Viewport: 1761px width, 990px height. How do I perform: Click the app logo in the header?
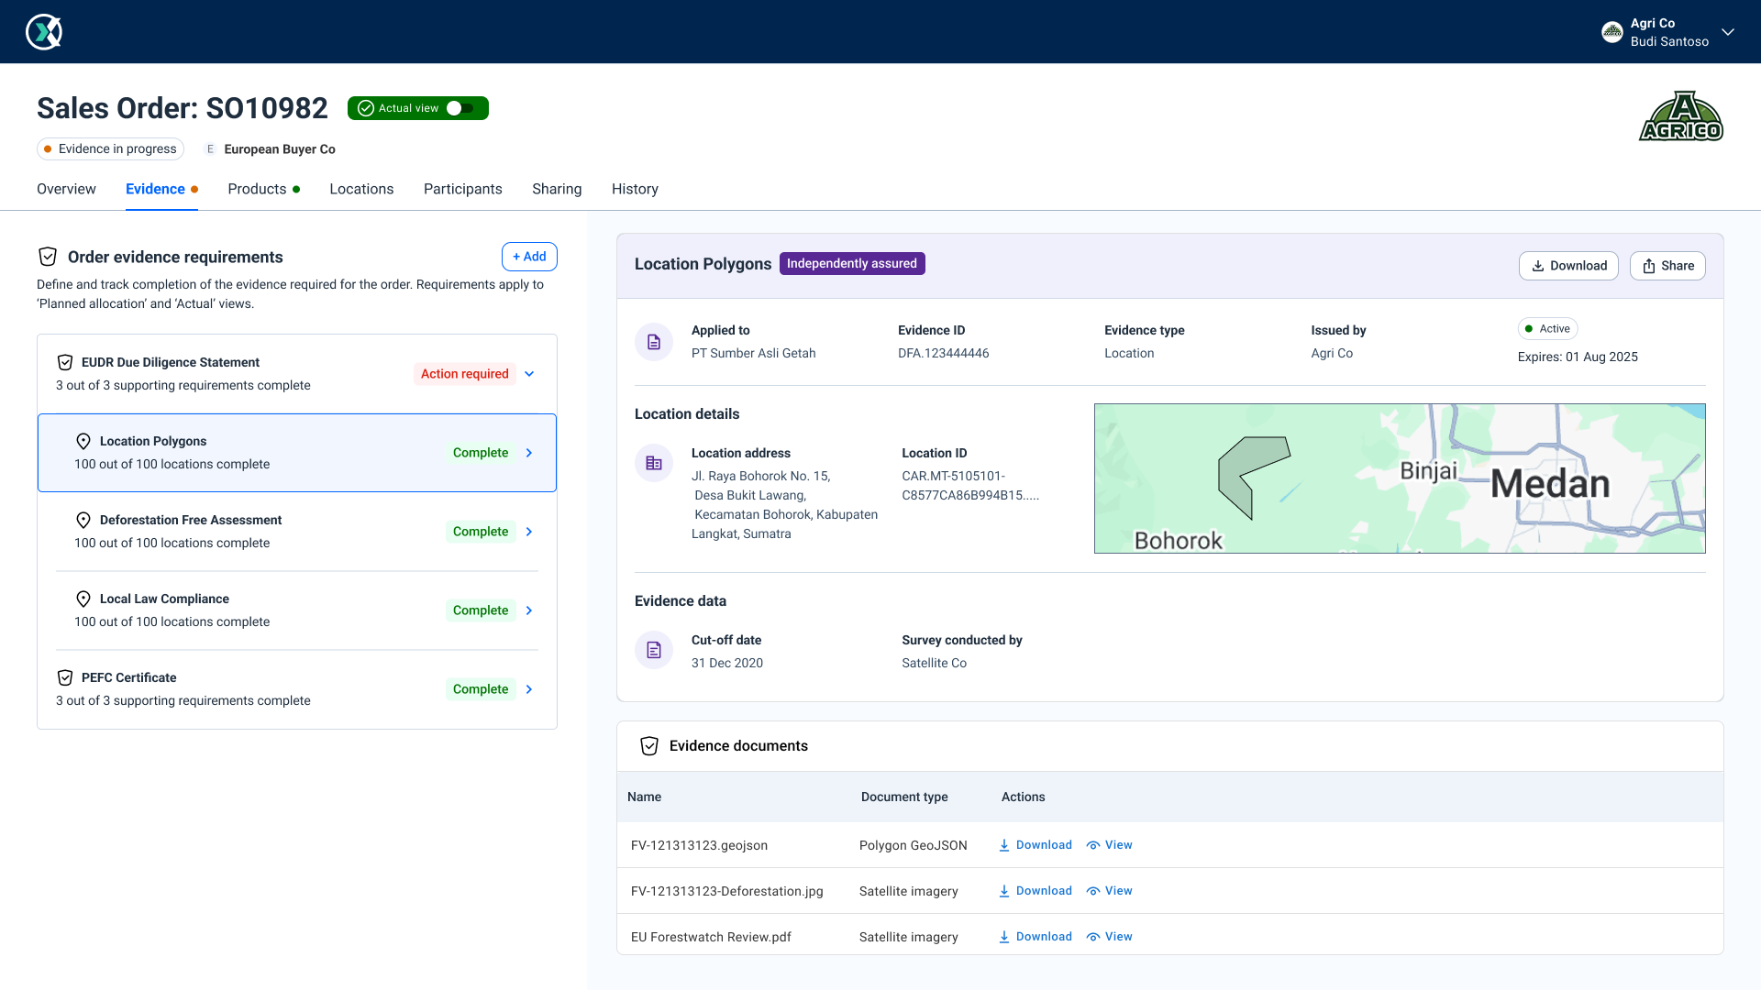pos(44,32)
